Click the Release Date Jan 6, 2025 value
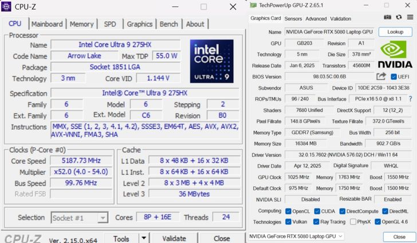The height and width of the screenshot is (243, 417). click(x=302, y=65)
